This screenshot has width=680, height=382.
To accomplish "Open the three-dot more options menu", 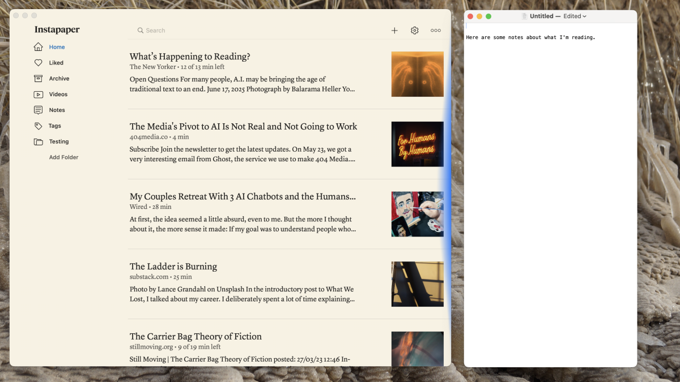I will [435, 31].
